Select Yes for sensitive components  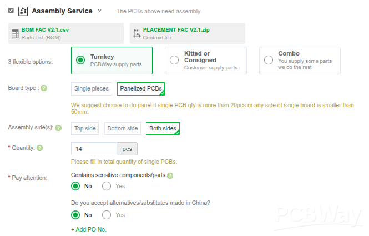point(107,186)
